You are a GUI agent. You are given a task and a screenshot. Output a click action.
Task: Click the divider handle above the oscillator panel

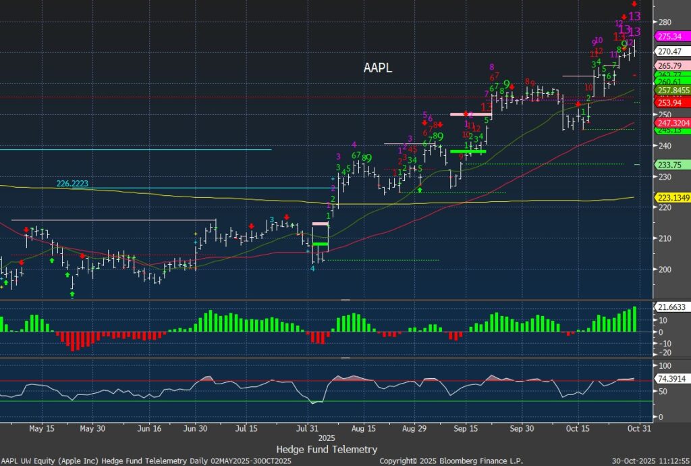pyautogui.click(x=345, y=359)
